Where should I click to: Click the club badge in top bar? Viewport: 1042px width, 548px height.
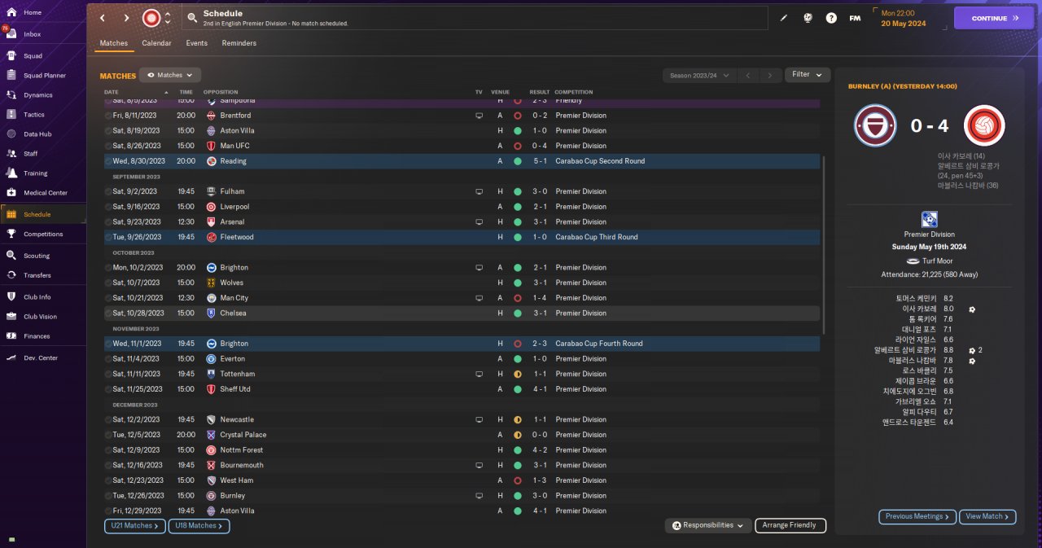click(x=151, y=18)
